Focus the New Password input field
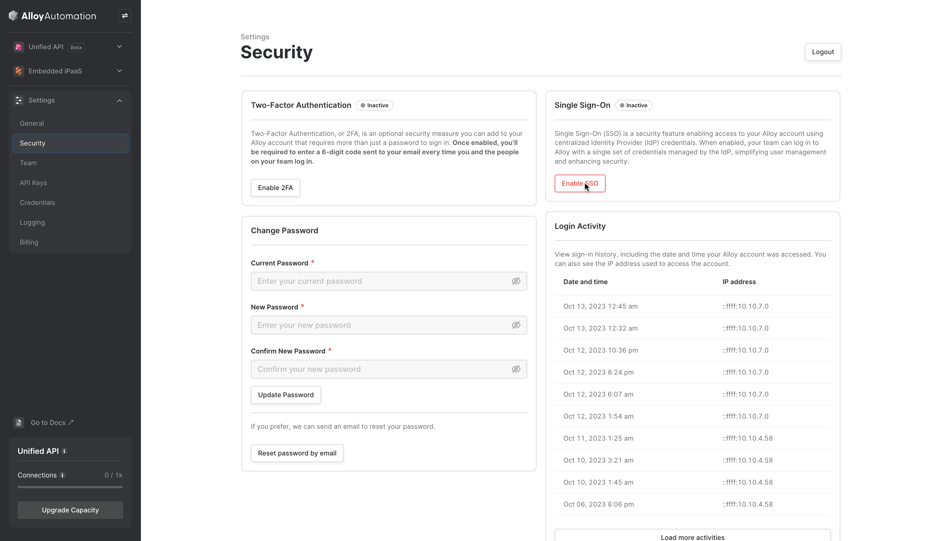Screen dimensions: 941x541 (x=389, y=325)
